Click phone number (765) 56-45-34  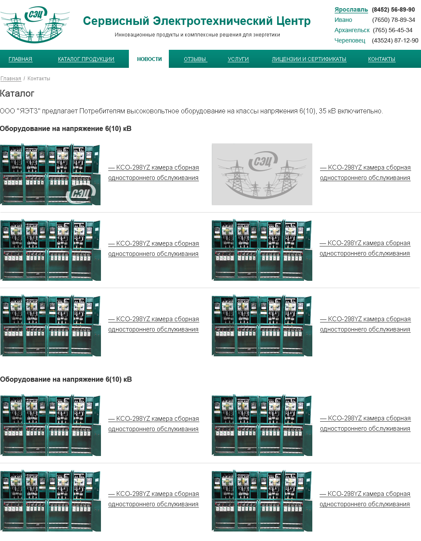[393, 30]
